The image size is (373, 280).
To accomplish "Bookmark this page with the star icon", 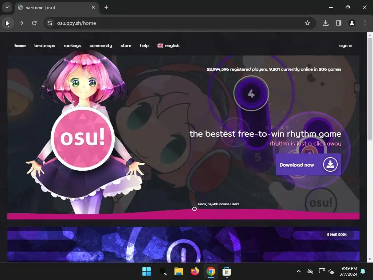I will [307, 23].
